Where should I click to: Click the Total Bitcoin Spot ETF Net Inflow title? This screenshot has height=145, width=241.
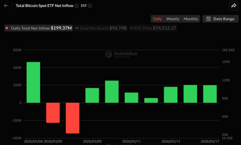44,6
